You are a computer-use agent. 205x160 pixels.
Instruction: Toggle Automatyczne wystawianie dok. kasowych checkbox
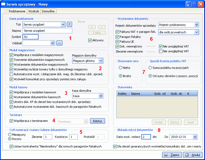pos(12,107)
